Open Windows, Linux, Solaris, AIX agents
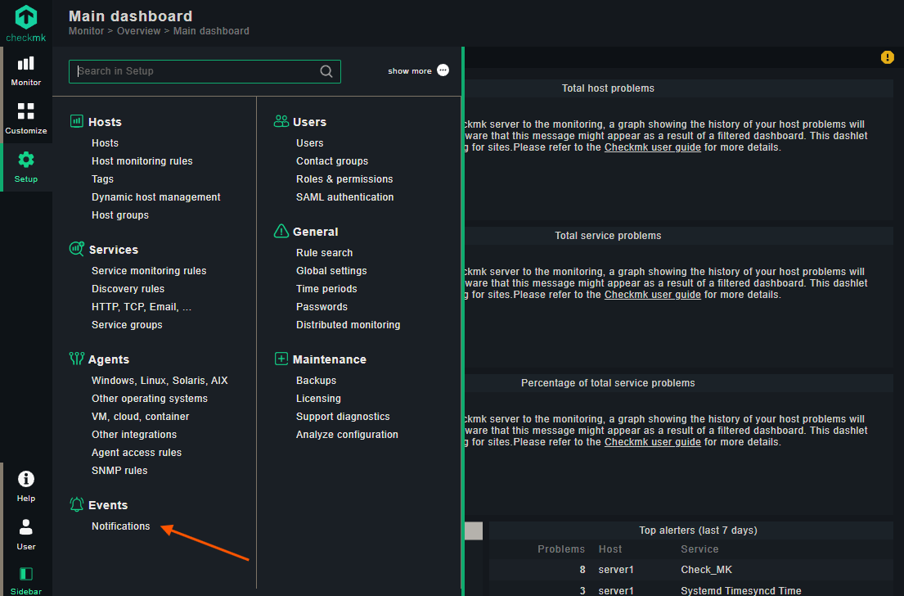 [x=160, y=380]
